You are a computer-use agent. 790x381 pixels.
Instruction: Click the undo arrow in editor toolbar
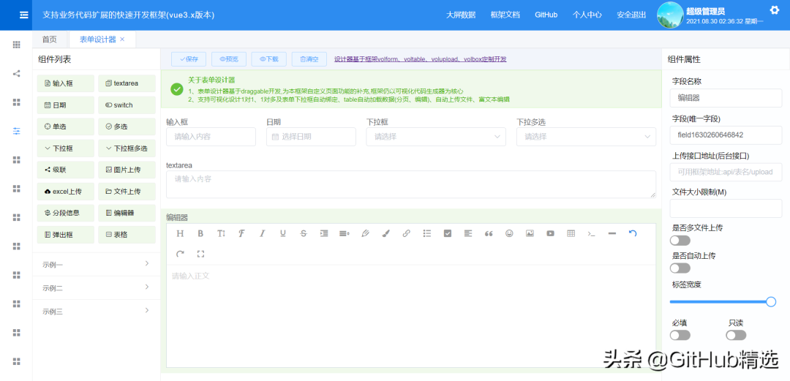[x=633, y=233]
